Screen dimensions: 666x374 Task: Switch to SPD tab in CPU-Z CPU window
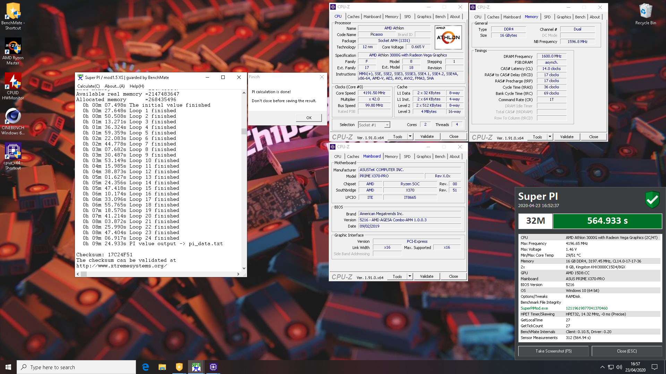click(407, 17)
